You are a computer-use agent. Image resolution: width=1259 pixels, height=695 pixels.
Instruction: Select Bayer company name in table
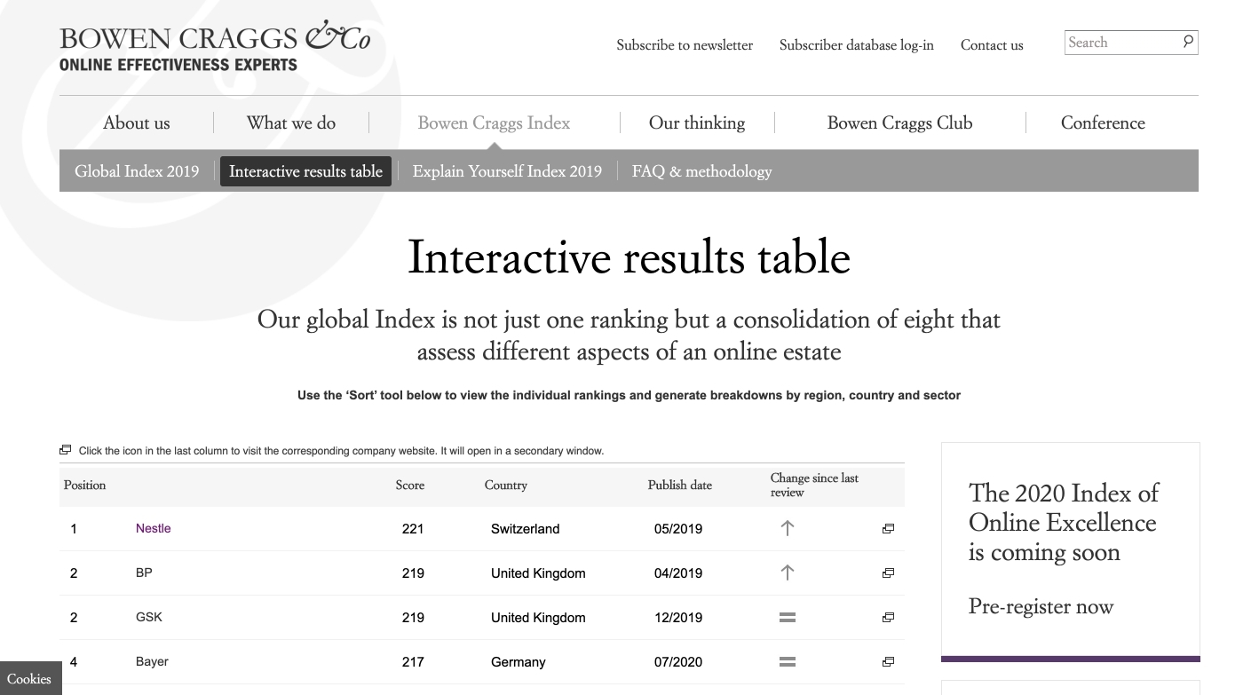pos(152,662)
